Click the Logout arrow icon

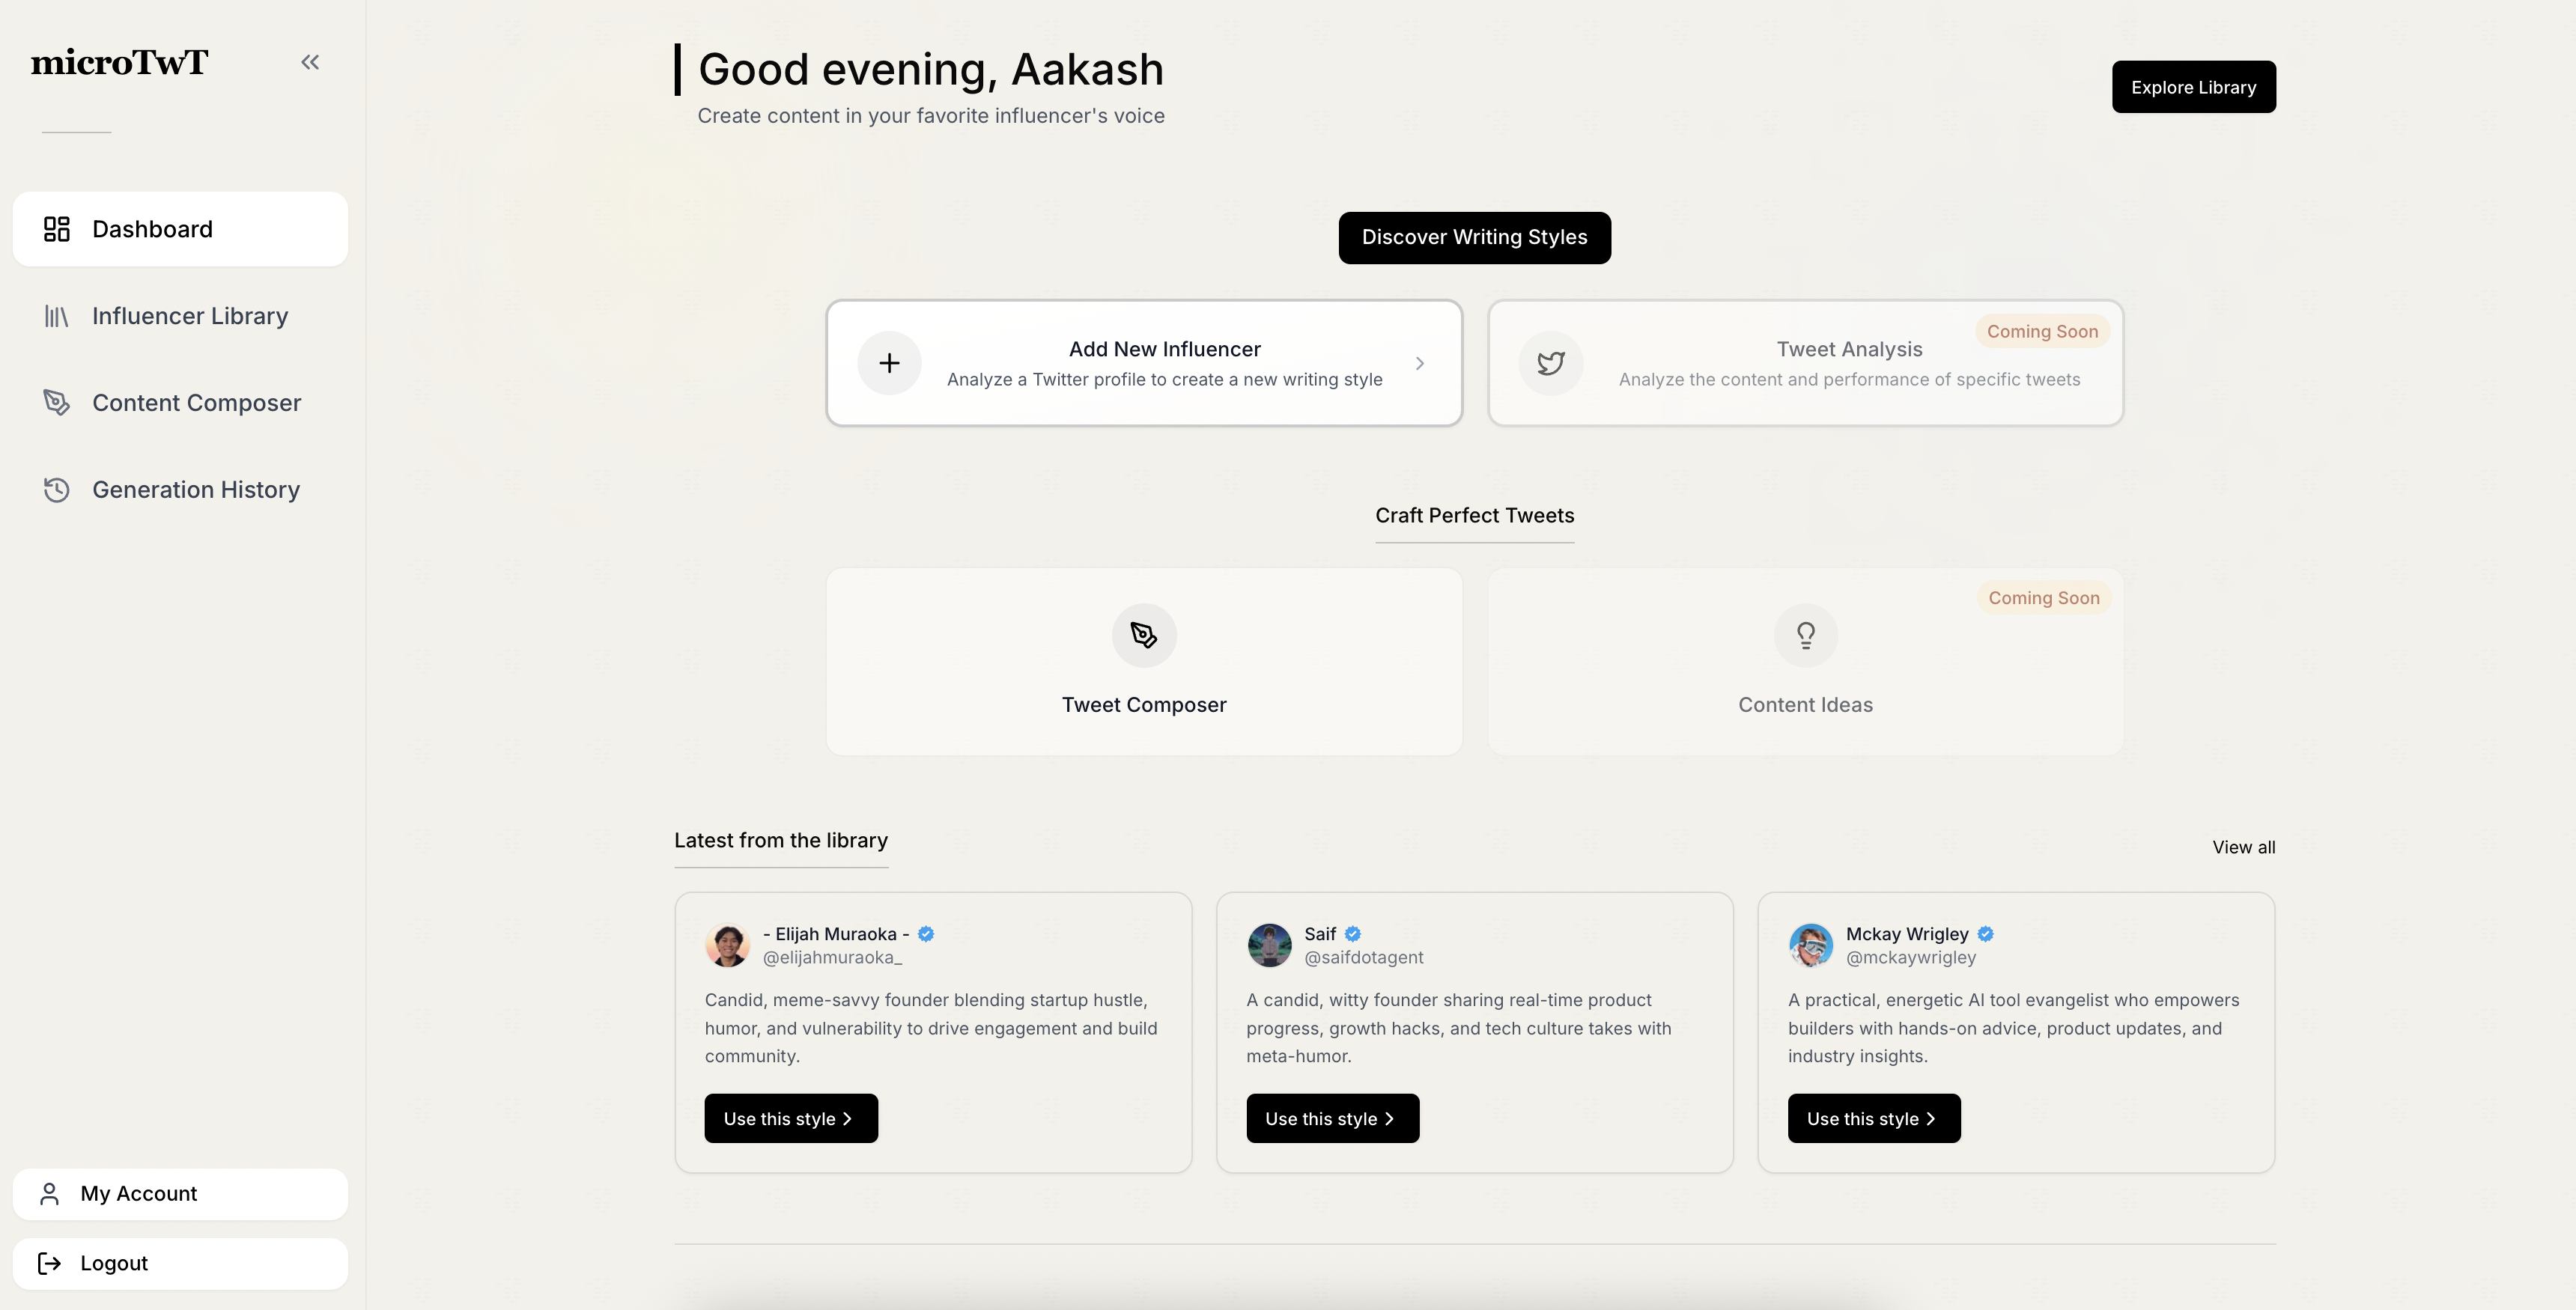click(x=49, y=1263)
